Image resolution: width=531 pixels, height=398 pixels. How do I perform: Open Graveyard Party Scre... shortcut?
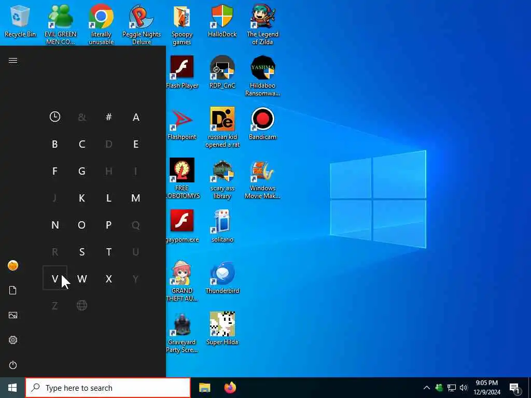coord(182,332)
